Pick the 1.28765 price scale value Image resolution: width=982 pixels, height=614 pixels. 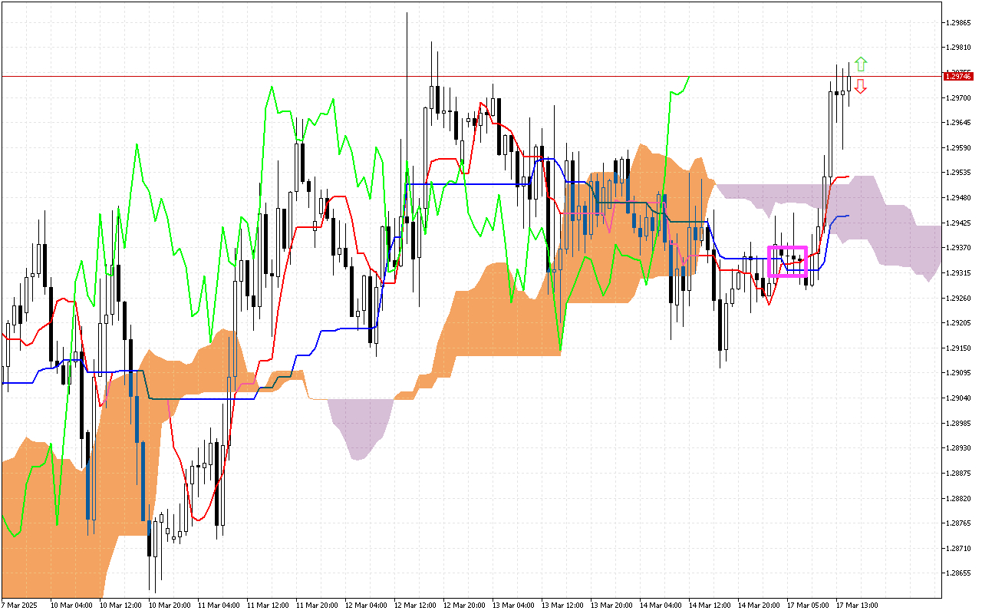coord(958,523)
